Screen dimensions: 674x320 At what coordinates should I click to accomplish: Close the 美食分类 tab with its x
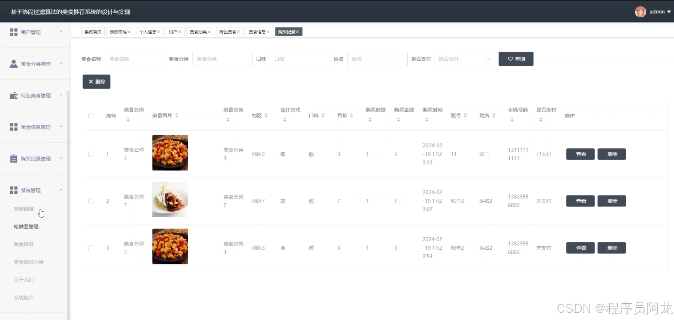(x=209, y=32)
